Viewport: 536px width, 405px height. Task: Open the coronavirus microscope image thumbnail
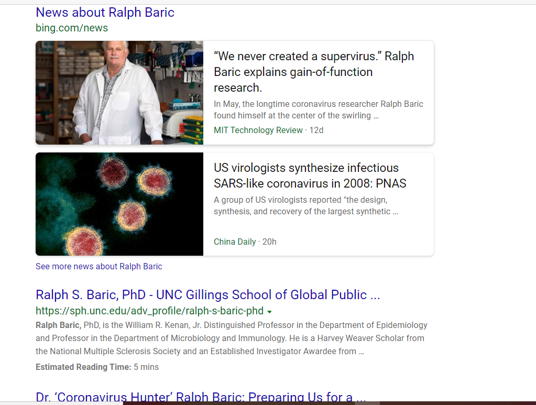(119, 204)
